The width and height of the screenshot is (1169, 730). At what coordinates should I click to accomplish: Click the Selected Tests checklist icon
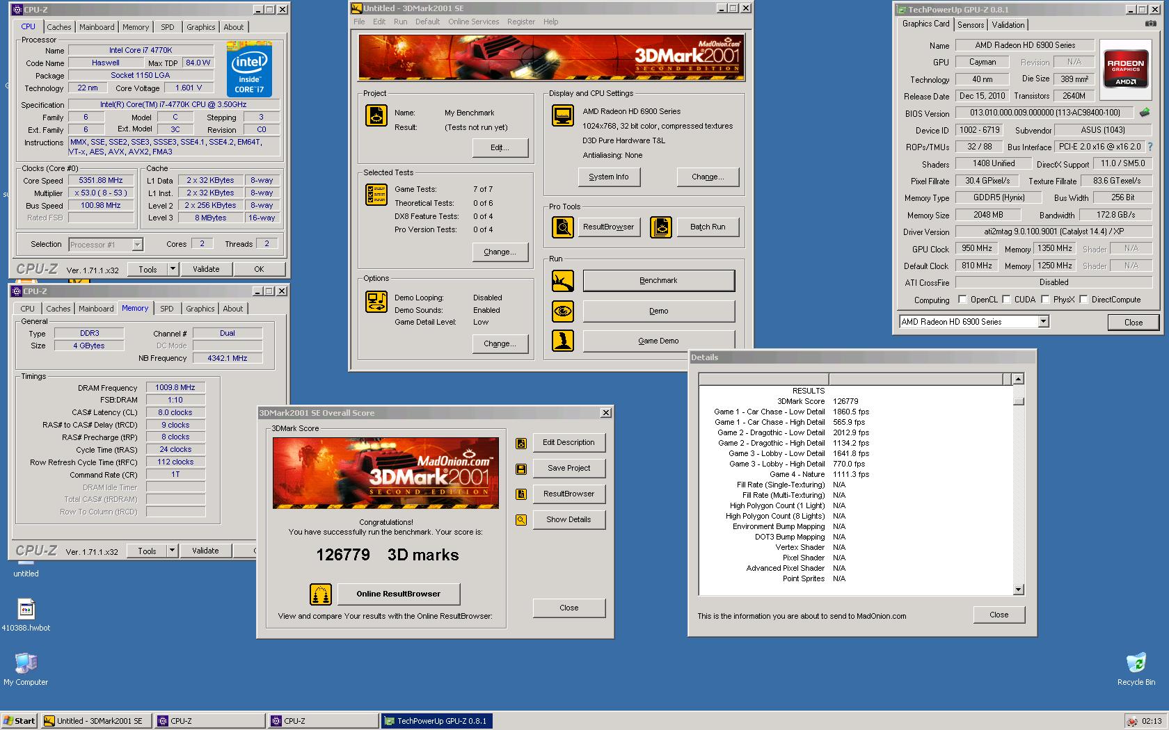click(376, 195)
